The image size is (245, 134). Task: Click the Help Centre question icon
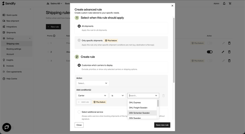click(x=4, y=79)
